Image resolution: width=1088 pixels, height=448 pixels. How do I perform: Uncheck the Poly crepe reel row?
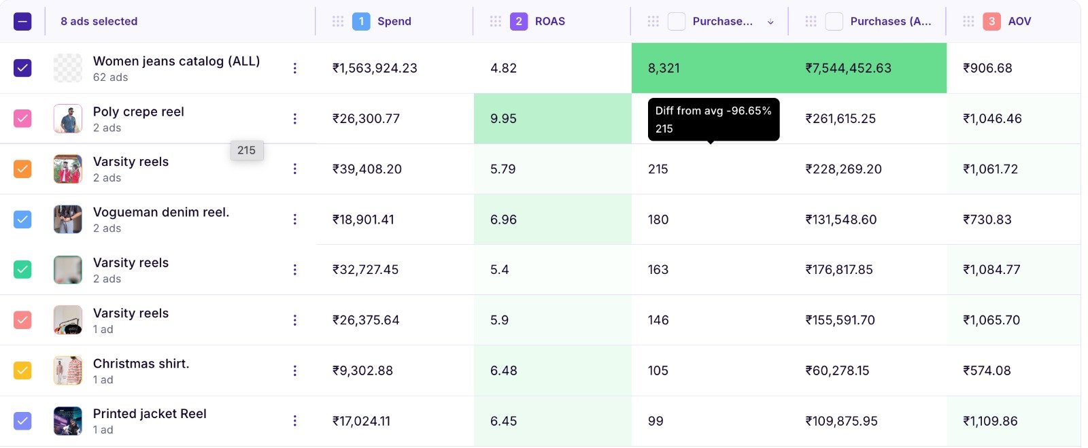(x=22, y=119)
